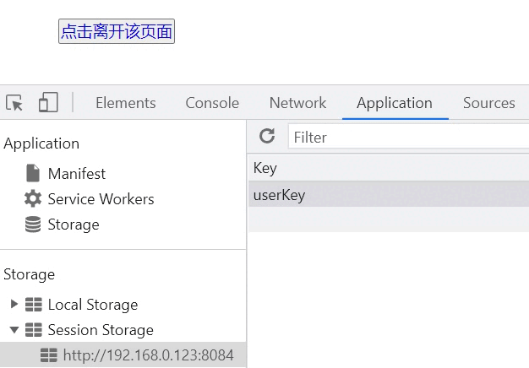Select the userKey row
This screenshot has height=368, width=529.
389,194
